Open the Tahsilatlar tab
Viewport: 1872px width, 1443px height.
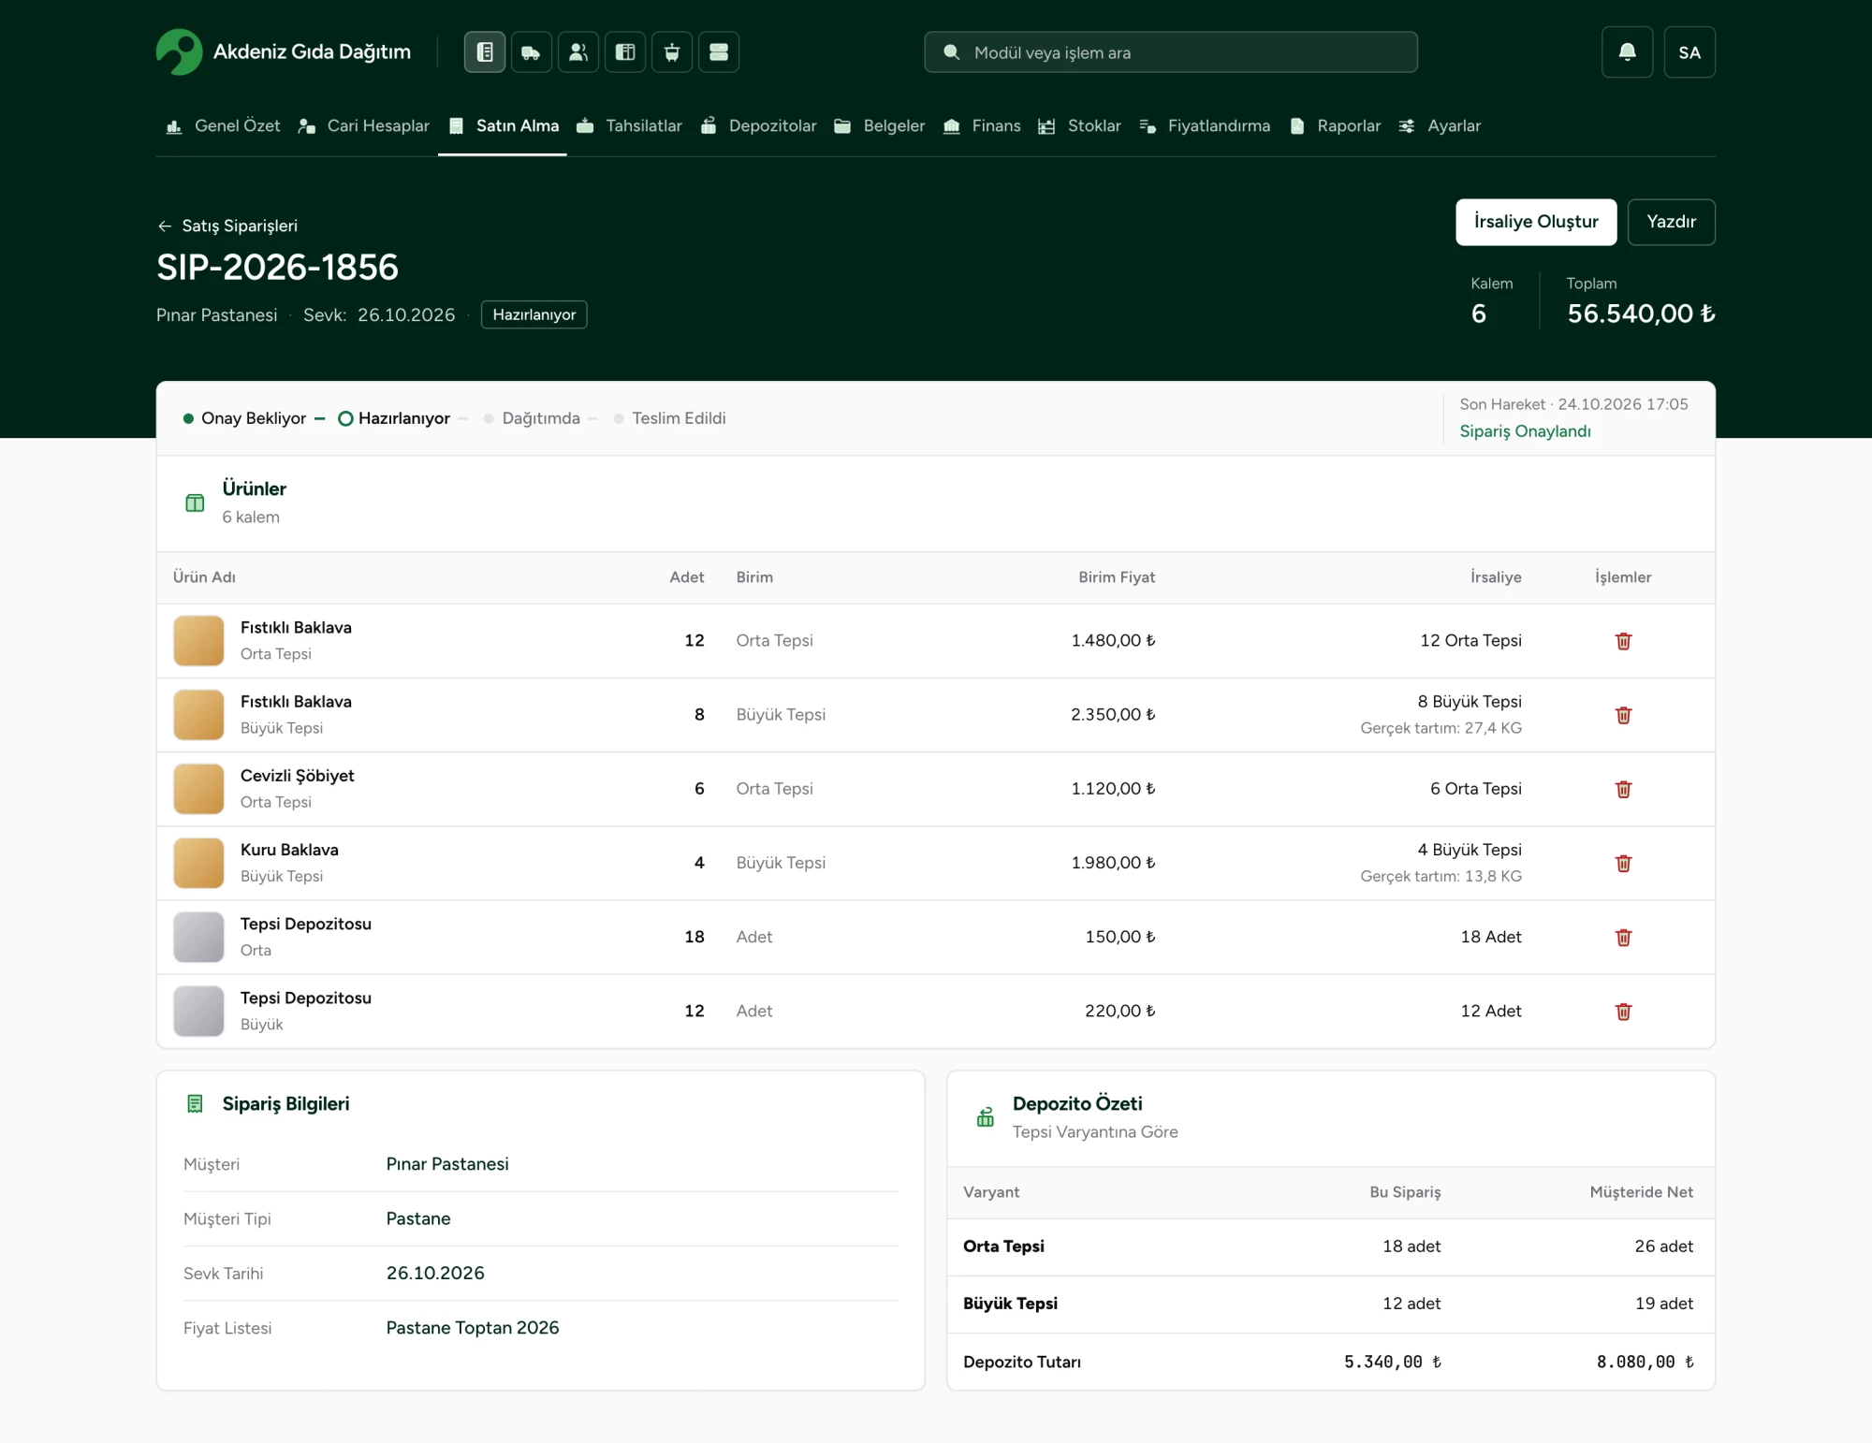(629, 126)
